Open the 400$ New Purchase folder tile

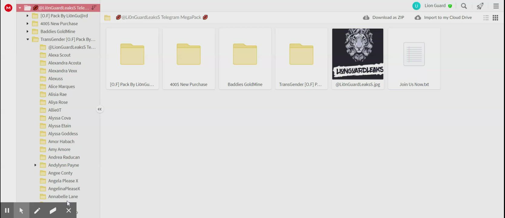pos(189,59)
